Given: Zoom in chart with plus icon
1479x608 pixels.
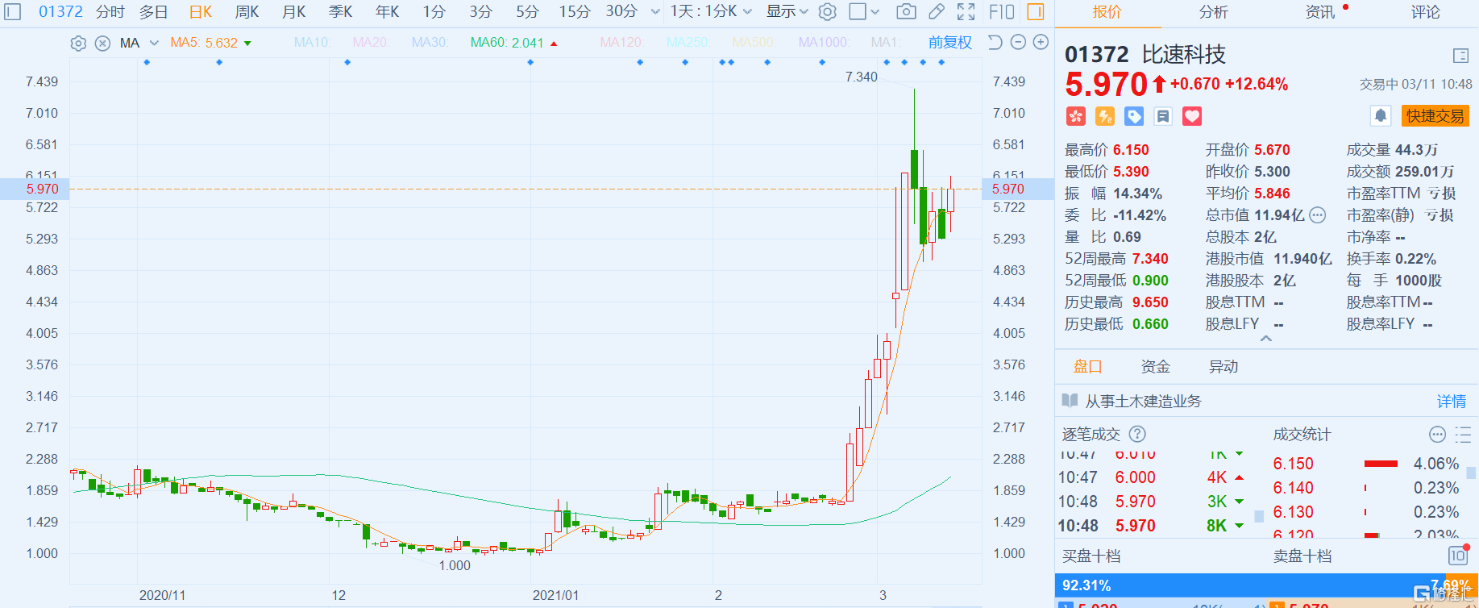Looking at the screenshot, I should click(1041, 42).
